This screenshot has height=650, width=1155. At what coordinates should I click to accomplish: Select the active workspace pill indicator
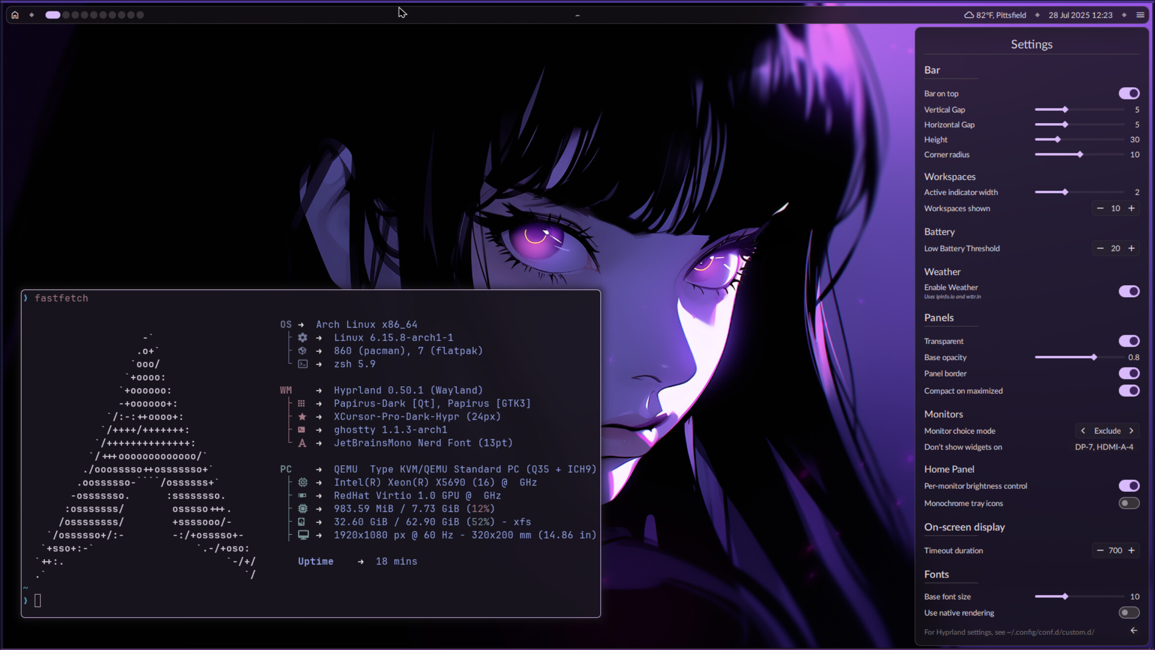(x=53, y=15)
